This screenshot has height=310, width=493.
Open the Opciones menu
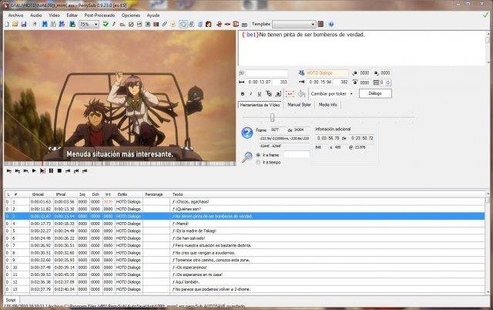[131, 15]
